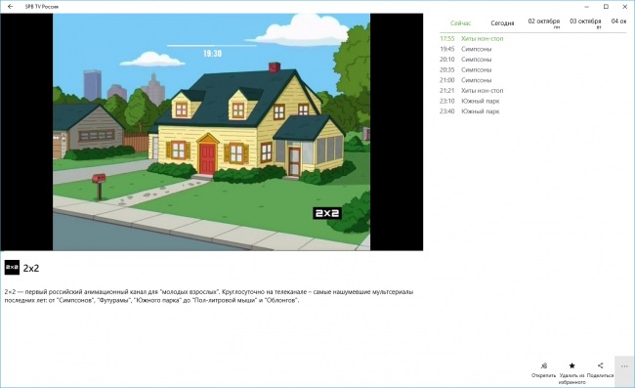Select the 21:21 Хиты нон-стоп entry
The height and width of the screenshot is (388, 635).
coord(472,90)
